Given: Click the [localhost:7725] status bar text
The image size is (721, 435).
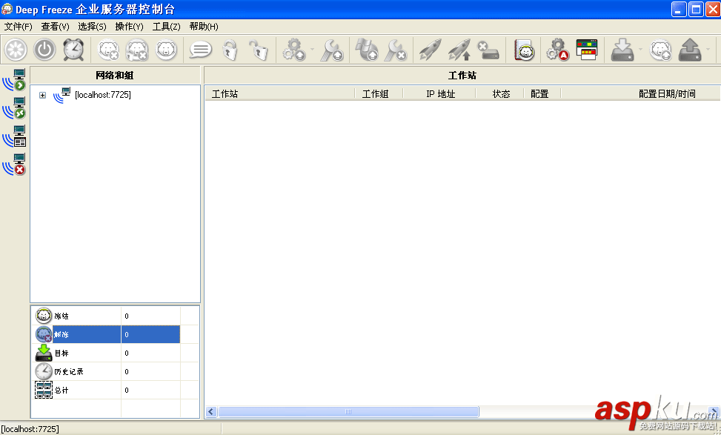Looking at the screenshot, I should [30, 429].
